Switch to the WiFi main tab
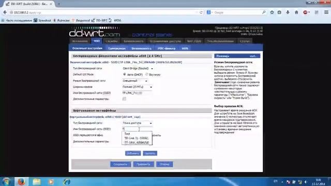 click(x=97, y=41)
